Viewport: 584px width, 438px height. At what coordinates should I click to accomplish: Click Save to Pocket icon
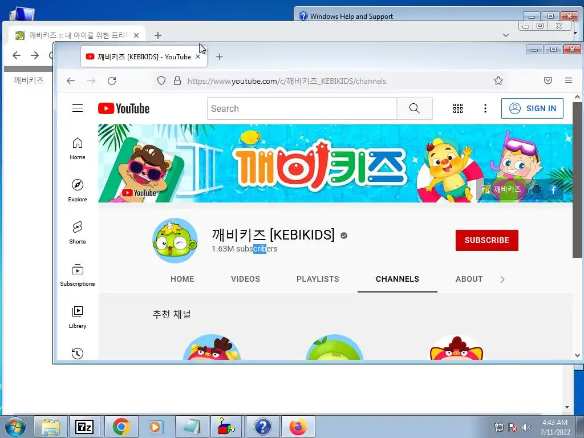[548, 80]
